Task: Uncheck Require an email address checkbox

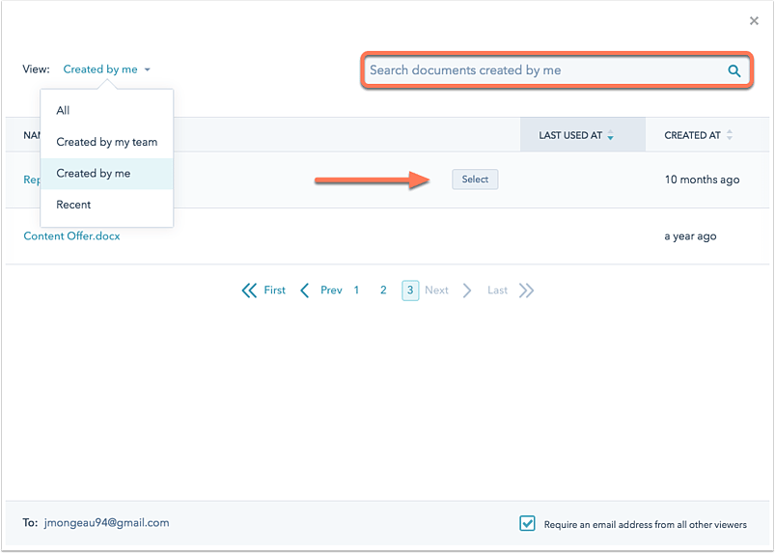Action: (527, 523)
